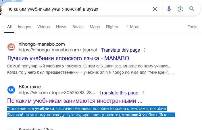Click the nihongo-manabo site favicon
The image size is (202, 130).
tap(11, 47)
